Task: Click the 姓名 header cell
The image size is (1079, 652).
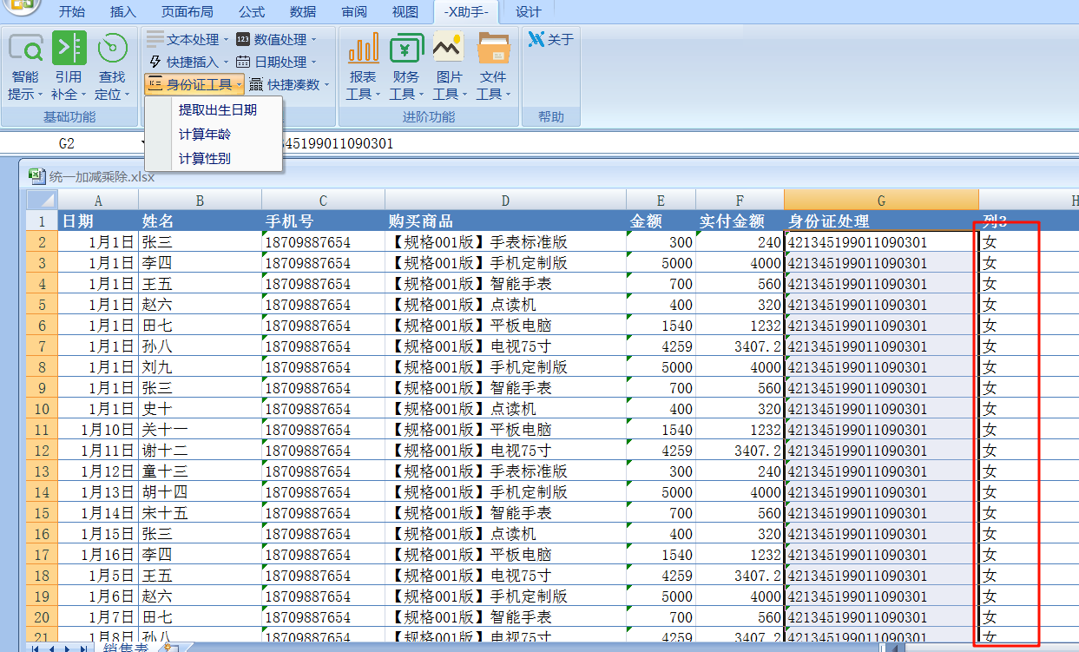Action: (200, 221)
